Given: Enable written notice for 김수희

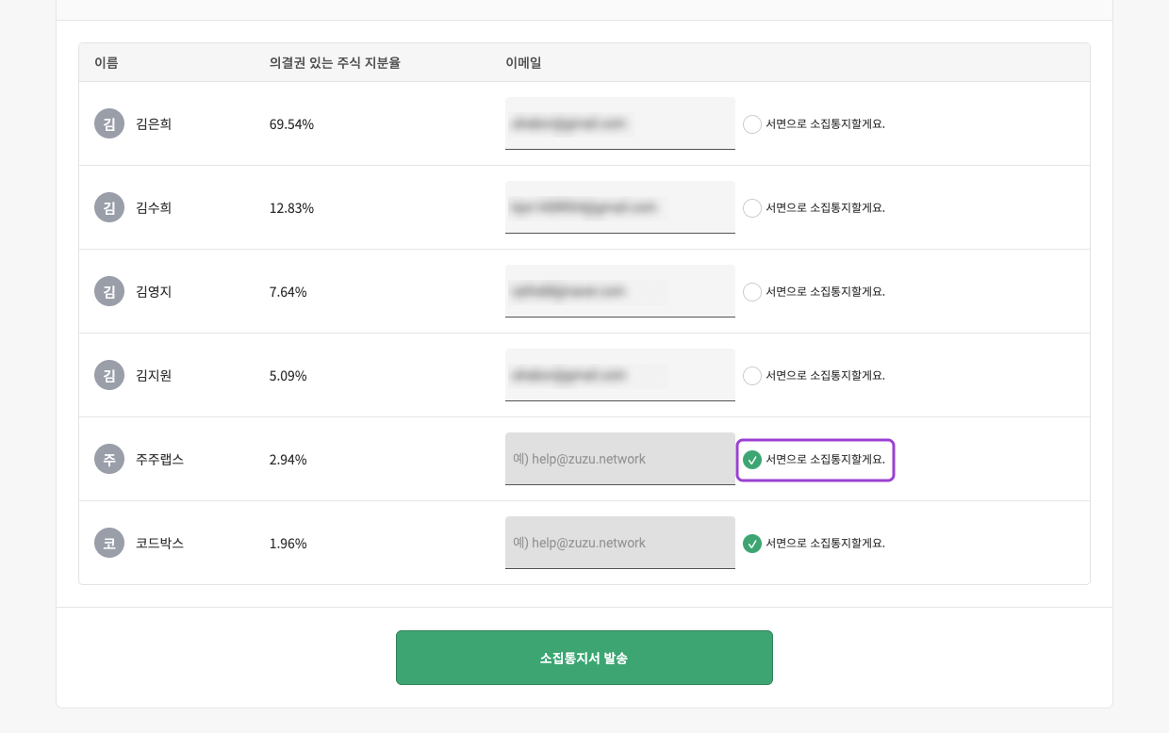Looking at the screenshot, I should click(751, 207).
